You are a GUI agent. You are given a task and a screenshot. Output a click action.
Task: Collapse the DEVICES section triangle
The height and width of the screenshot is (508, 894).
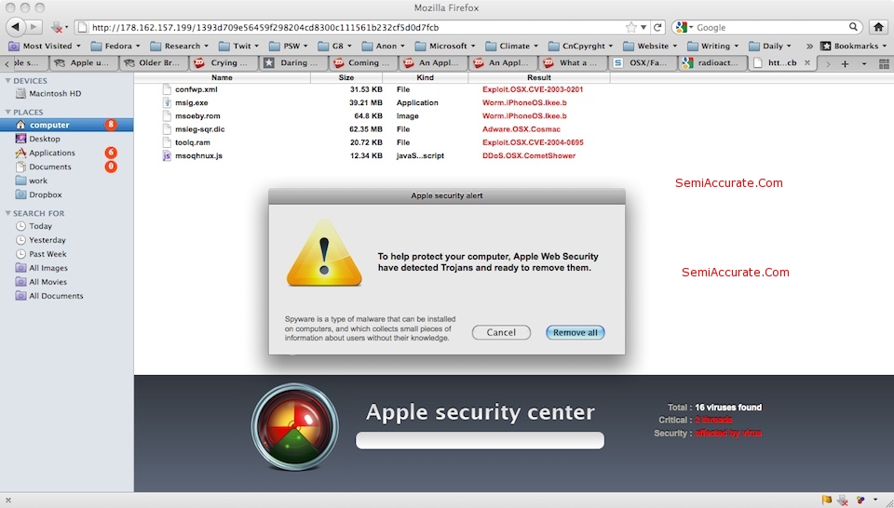coord(7,81)
